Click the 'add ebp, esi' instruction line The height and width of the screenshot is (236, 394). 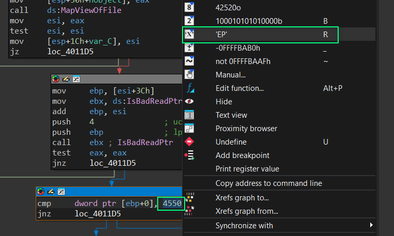pos(89,111)
